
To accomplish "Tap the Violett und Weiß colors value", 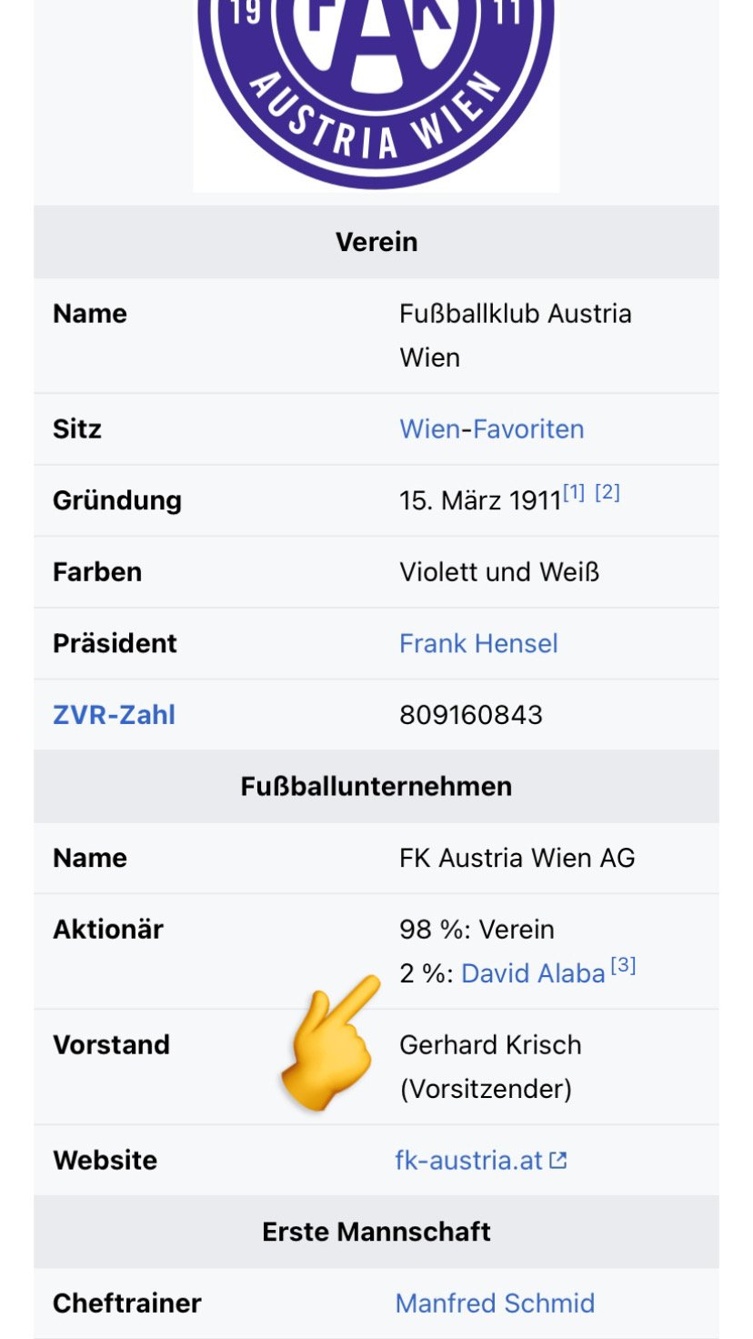I will (x=499, y=572).
